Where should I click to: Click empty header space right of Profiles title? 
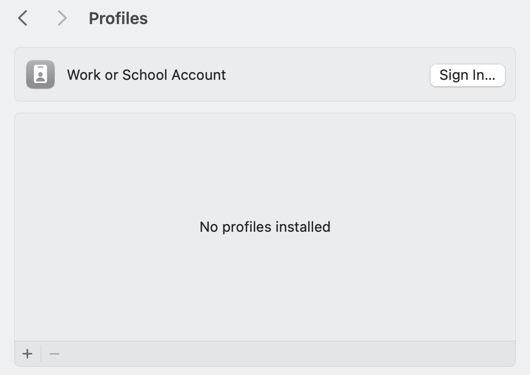point(328,19)
